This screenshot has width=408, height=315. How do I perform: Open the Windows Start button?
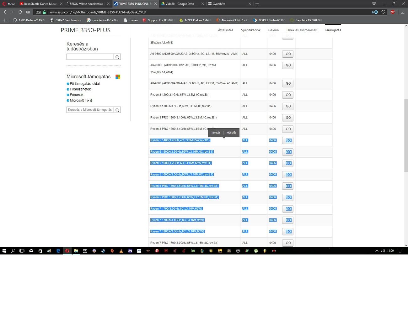pyautogui.click(x=4, y=251)
